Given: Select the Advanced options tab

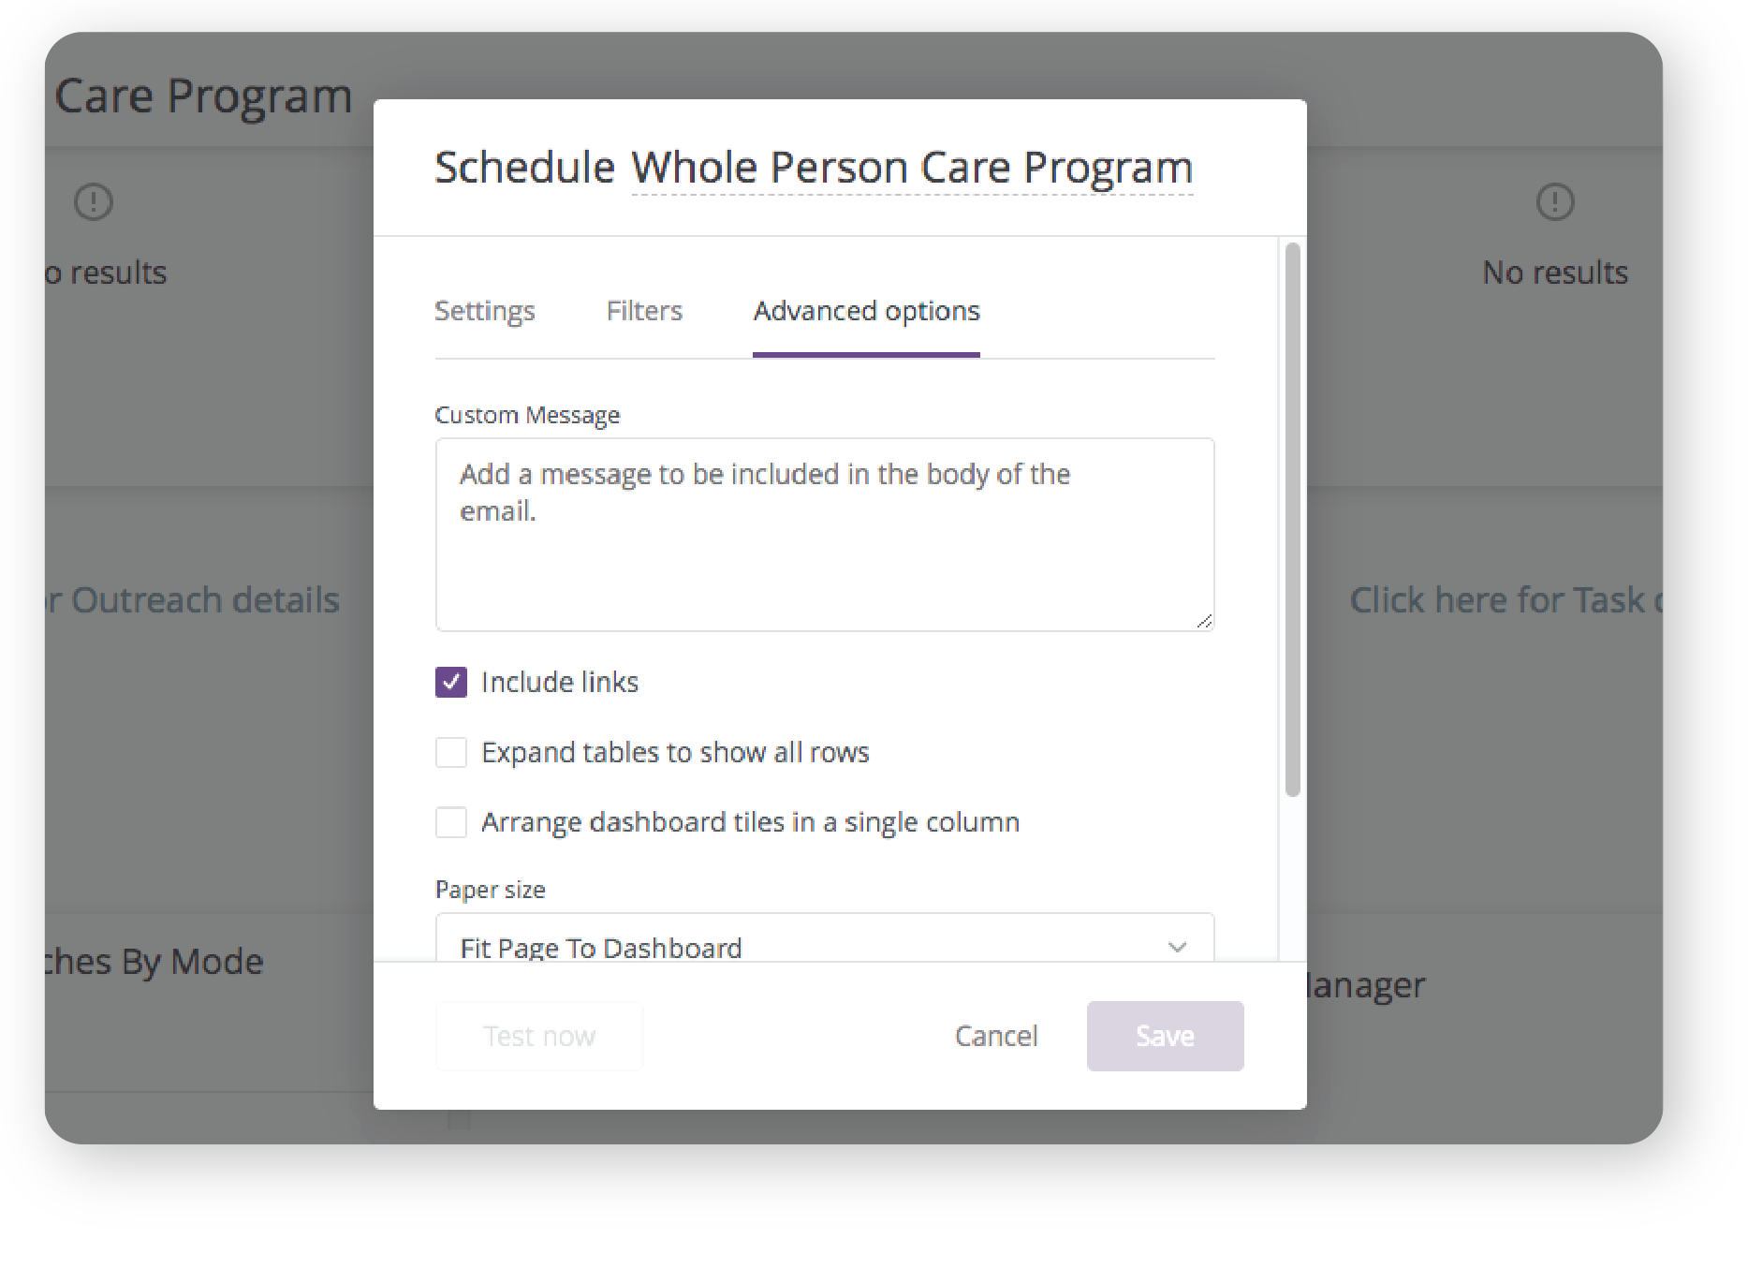Looking at the screenshot, I should pos(866,311).
